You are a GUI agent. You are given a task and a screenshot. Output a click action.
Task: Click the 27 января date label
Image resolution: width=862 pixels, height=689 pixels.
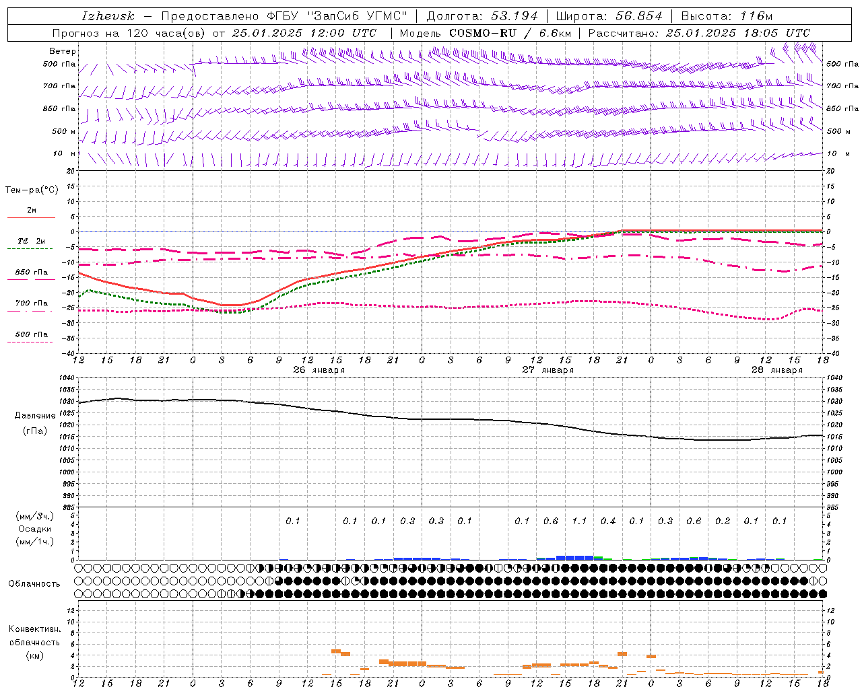click(x=548, y=370)
